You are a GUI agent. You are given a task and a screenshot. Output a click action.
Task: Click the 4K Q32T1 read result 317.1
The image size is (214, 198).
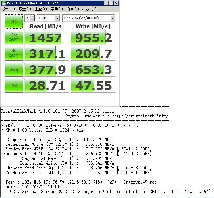pos(47,53)
